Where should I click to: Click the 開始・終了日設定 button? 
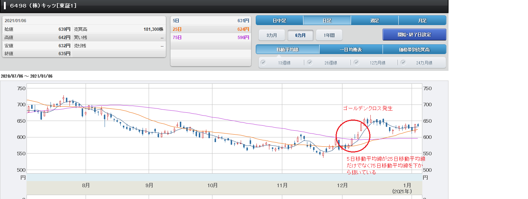click(x=414, y=35)
